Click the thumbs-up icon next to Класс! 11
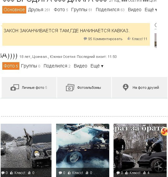This screenshot has height=177, width=168. coord(129,38)
